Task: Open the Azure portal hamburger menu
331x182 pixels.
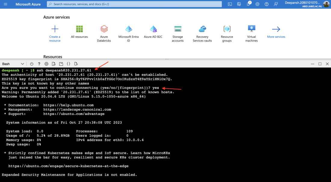Action: [x=5, y=4]
